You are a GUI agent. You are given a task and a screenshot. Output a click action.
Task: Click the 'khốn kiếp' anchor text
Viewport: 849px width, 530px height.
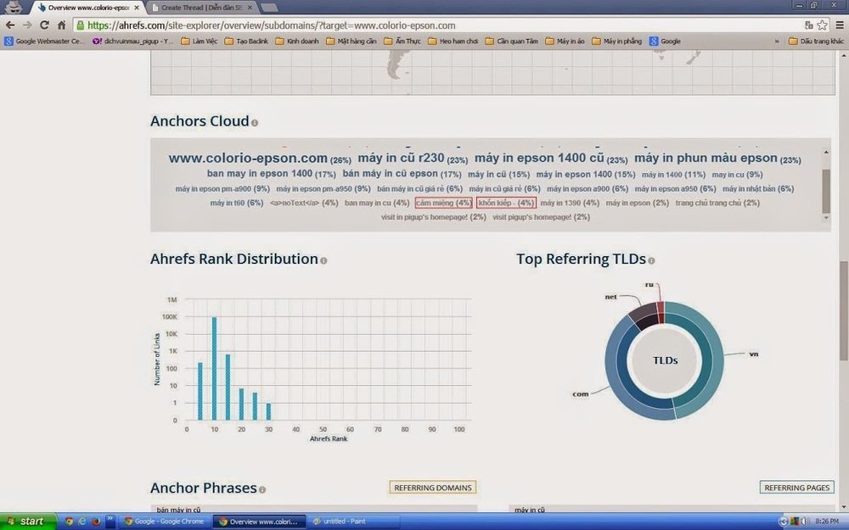tap(495, 203)
